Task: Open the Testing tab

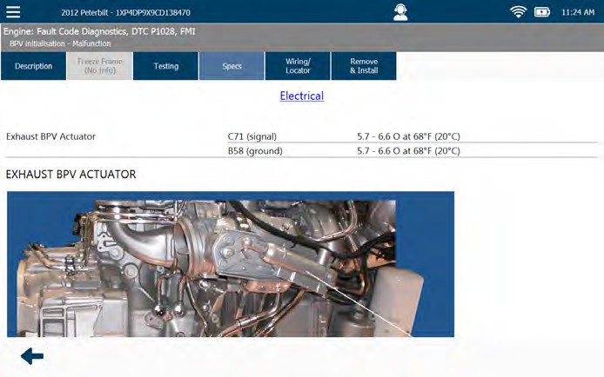Action: pos(166,67)
